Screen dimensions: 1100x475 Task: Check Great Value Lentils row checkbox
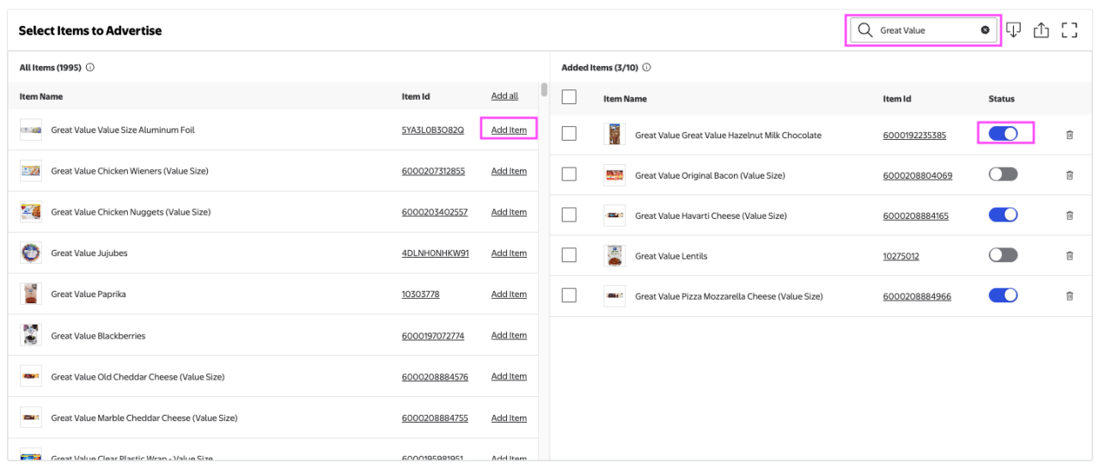click(569, 255)
